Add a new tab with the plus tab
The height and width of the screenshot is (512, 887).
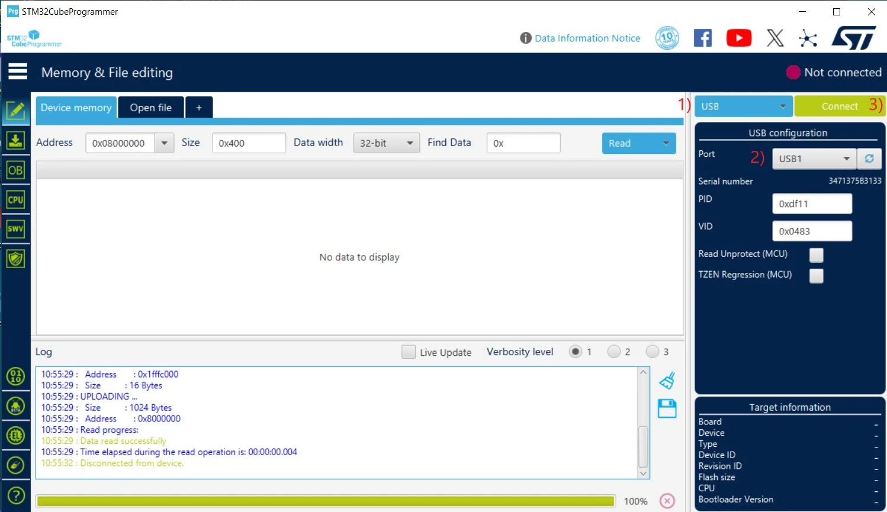[x=199, y=108]
